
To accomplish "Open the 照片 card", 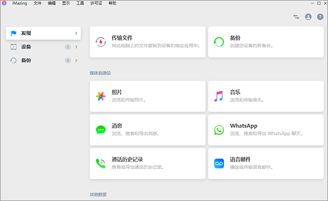I will point(148,96).
